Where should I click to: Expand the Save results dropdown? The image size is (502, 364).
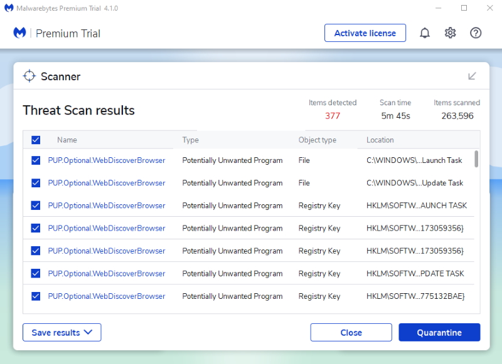tap(61, 333)
